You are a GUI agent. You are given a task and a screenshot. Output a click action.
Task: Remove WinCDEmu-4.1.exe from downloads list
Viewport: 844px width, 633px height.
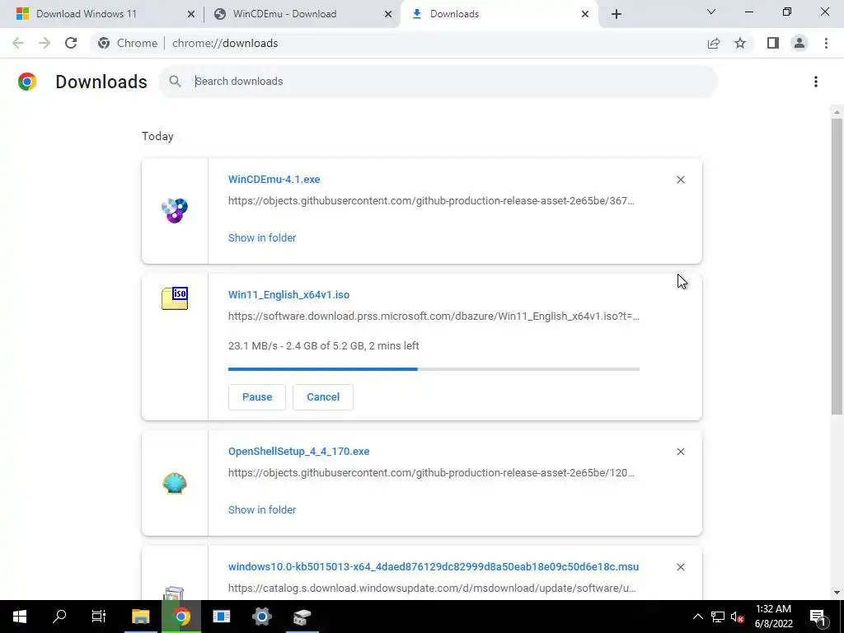coord(680,180)
